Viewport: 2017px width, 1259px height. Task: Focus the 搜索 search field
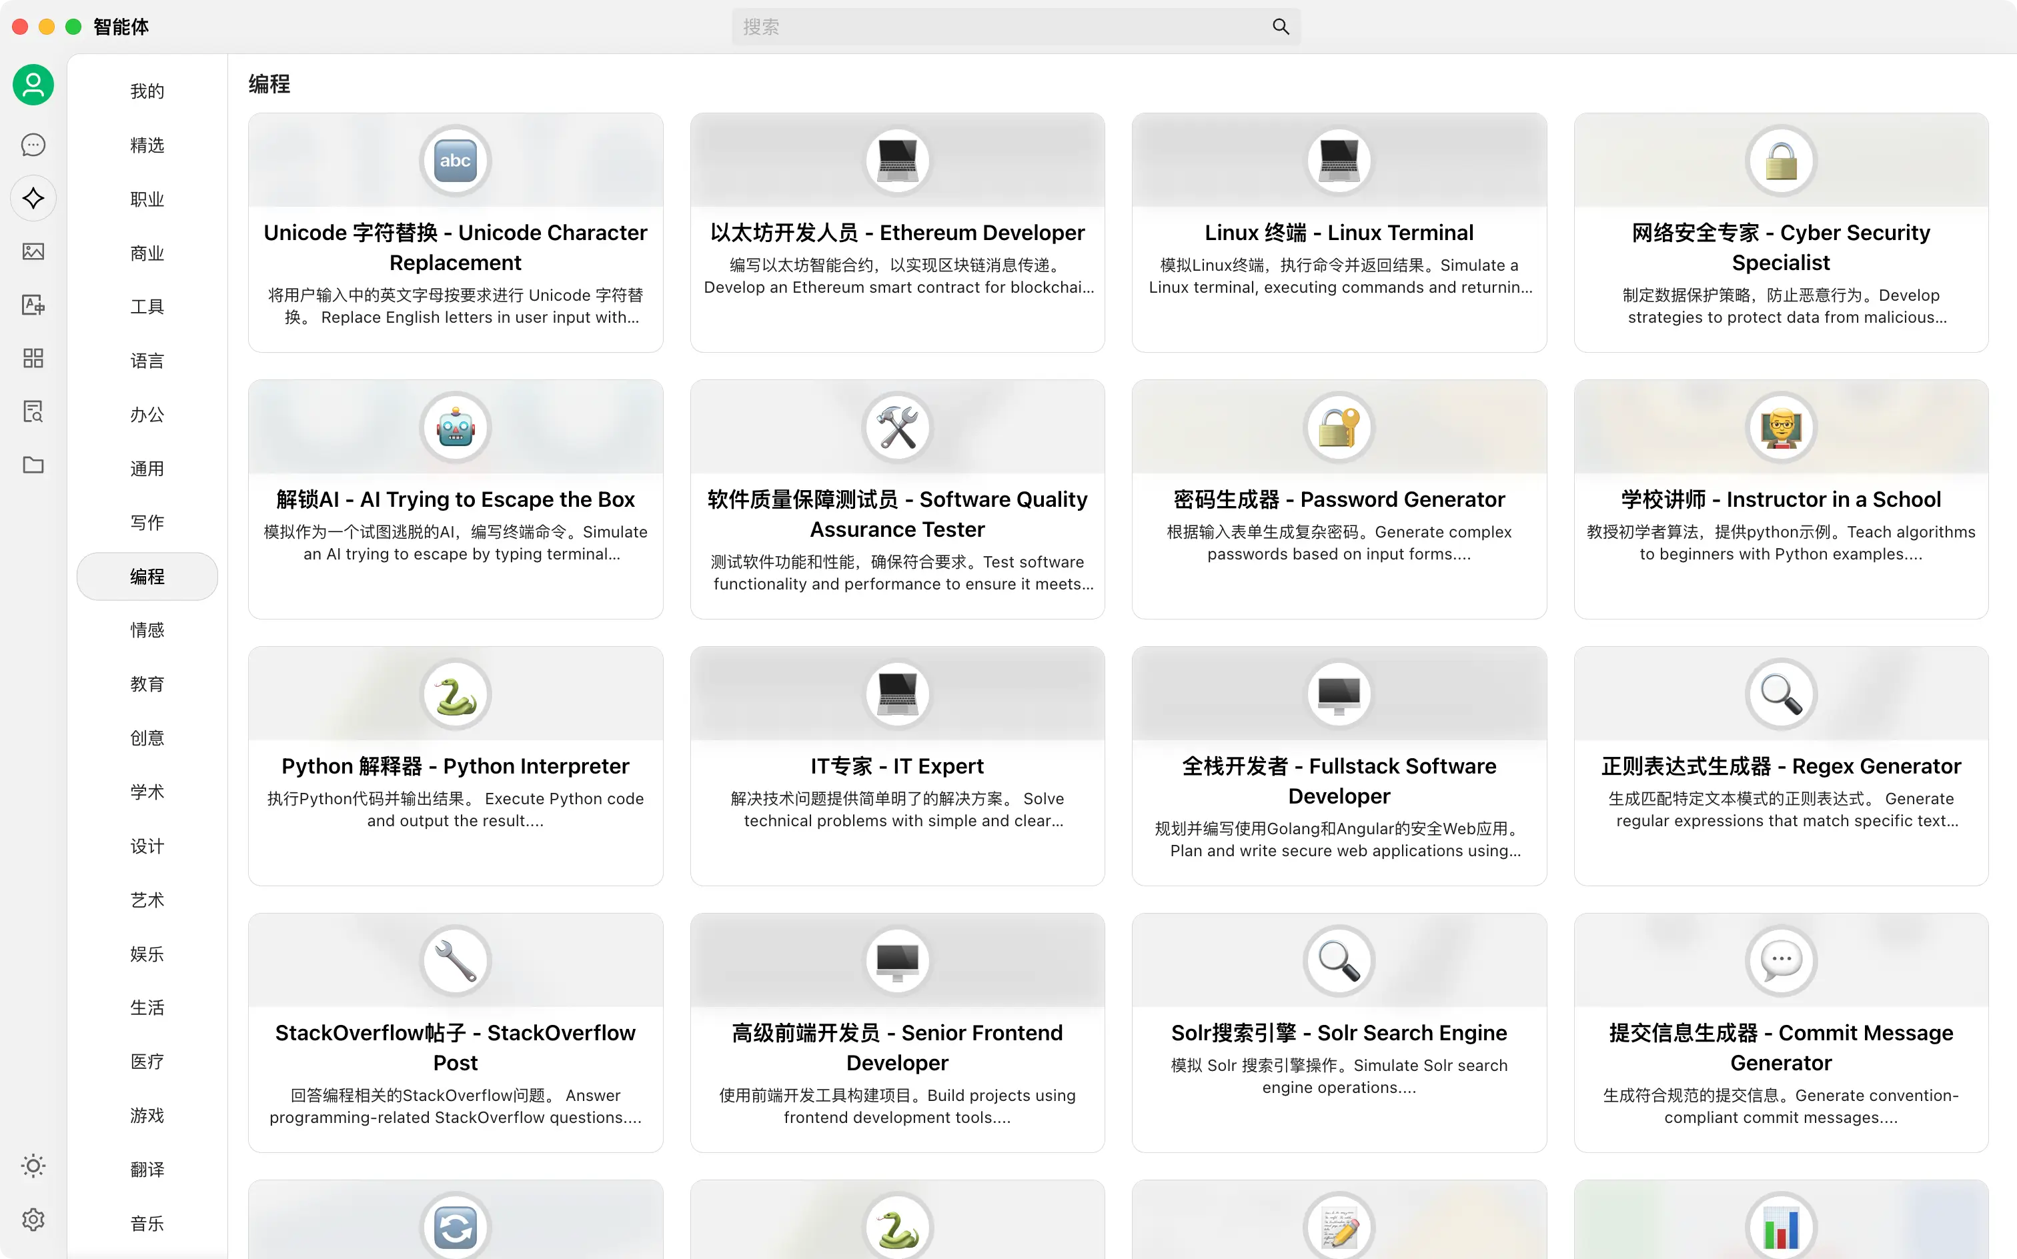(x=1016, y=27)
